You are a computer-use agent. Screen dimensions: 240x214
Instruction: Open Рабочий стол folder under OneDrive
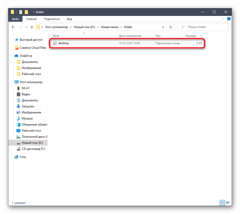(31, 74)
